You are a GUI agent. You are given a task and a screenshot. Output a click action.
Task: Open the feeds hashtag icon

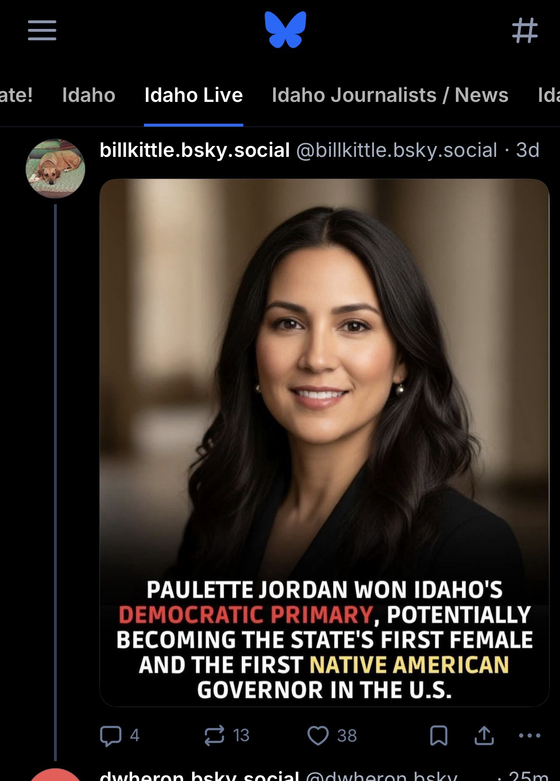pos(525,31)
